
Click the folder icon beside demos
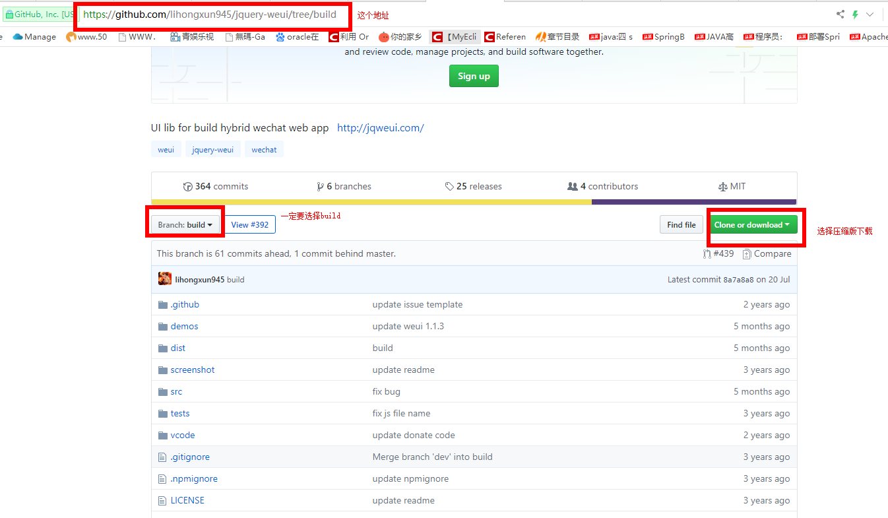(163, 327)
